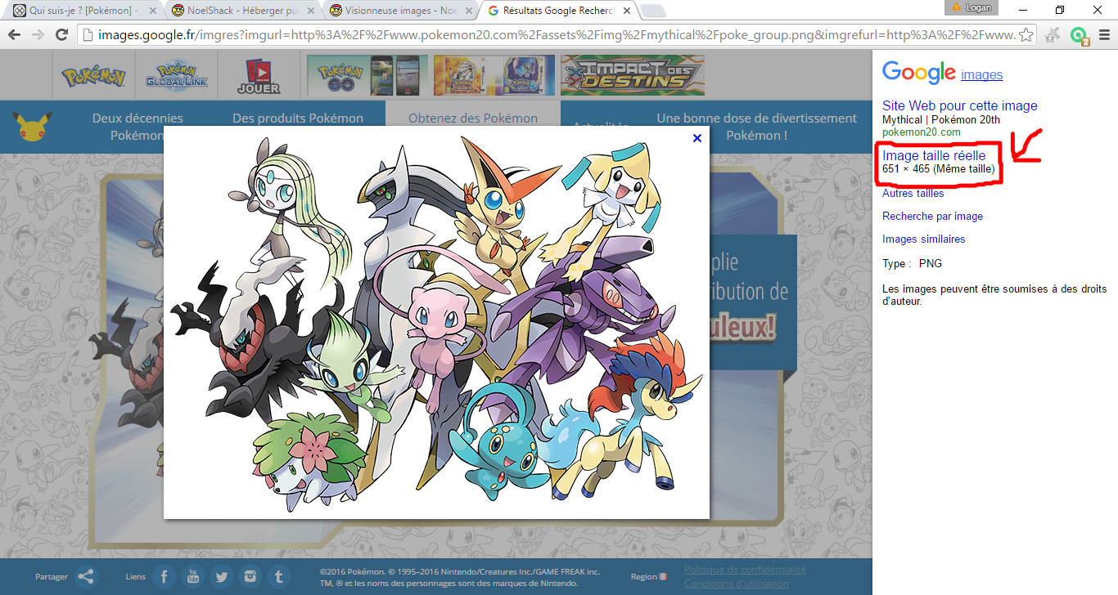Screen dimensions: 1118x595
Task: Click the Pokémon Global Link logo
Action: (177, 75)
